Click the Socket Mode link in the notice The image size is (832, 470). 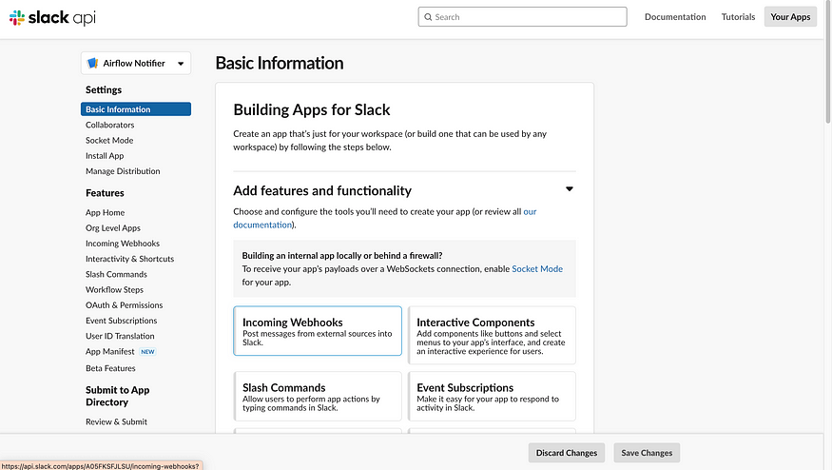coord(537,268)
